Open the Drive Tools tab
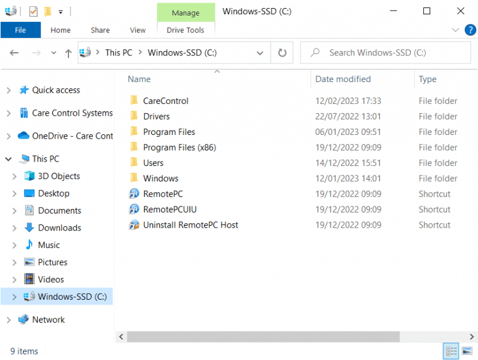The image size is (478, 360). [185, 30]
